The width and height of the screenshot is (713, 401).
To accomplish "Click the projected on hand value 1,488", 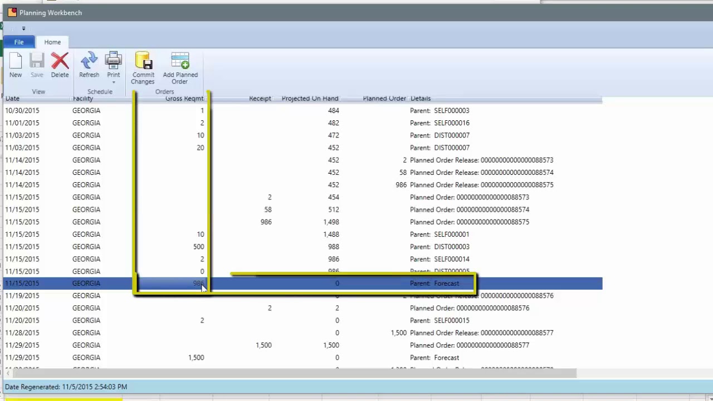I will 331,234.
